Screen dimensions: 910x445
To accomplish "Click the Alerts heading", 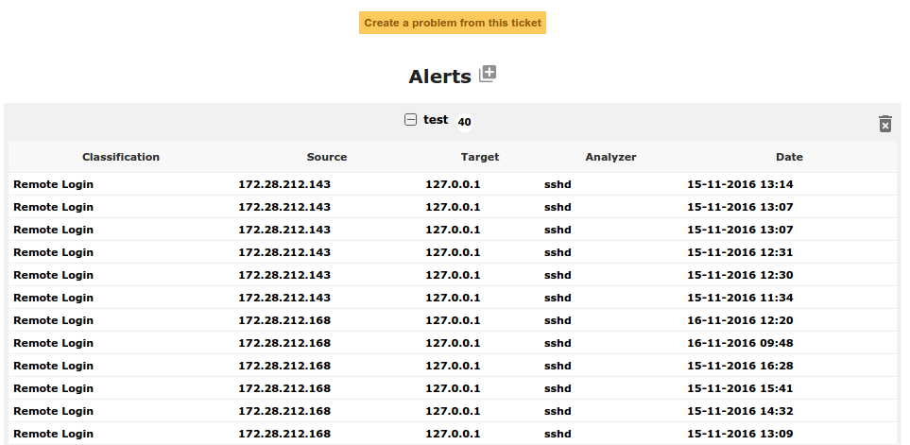I will point(440,77).
